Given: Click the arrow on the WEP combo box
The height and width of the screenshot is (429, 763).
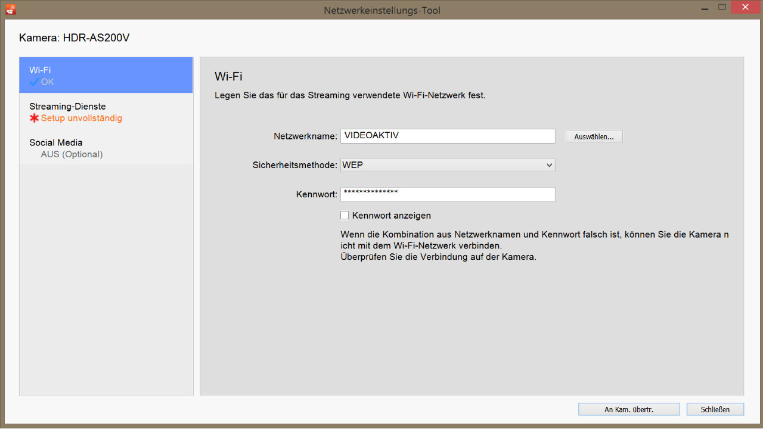Looking at the screenshot, I should (549, 165).
